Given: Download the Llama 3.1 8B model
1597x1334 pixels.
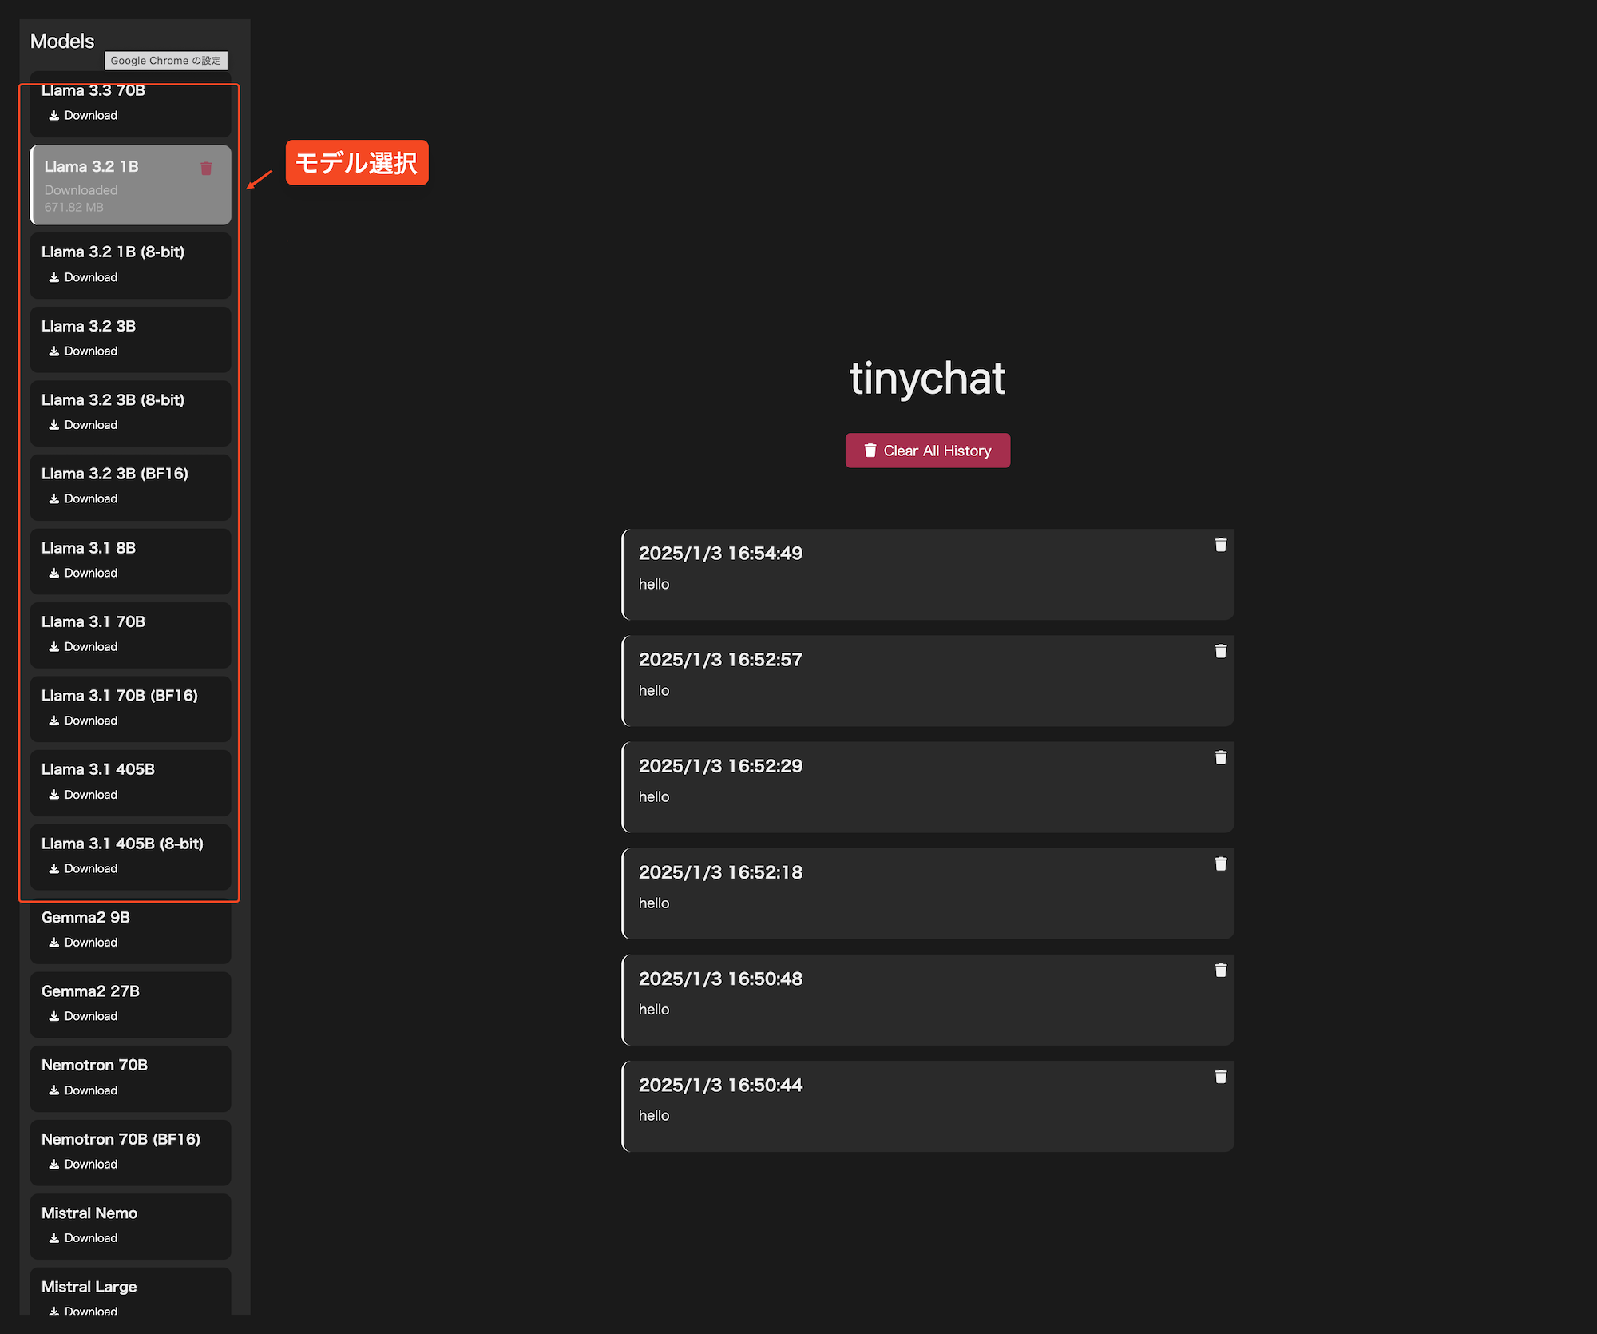Looking at the screenshot, I should tap(83, 574).
